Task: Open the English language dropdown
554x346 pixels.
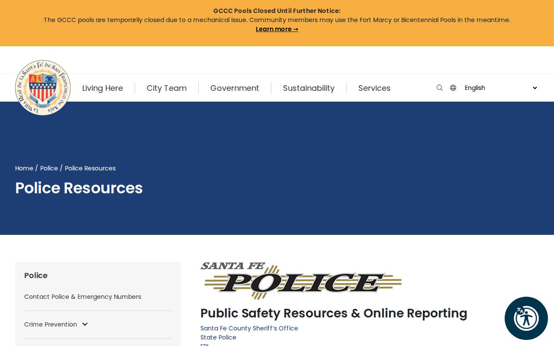Action: pos(501,88)
